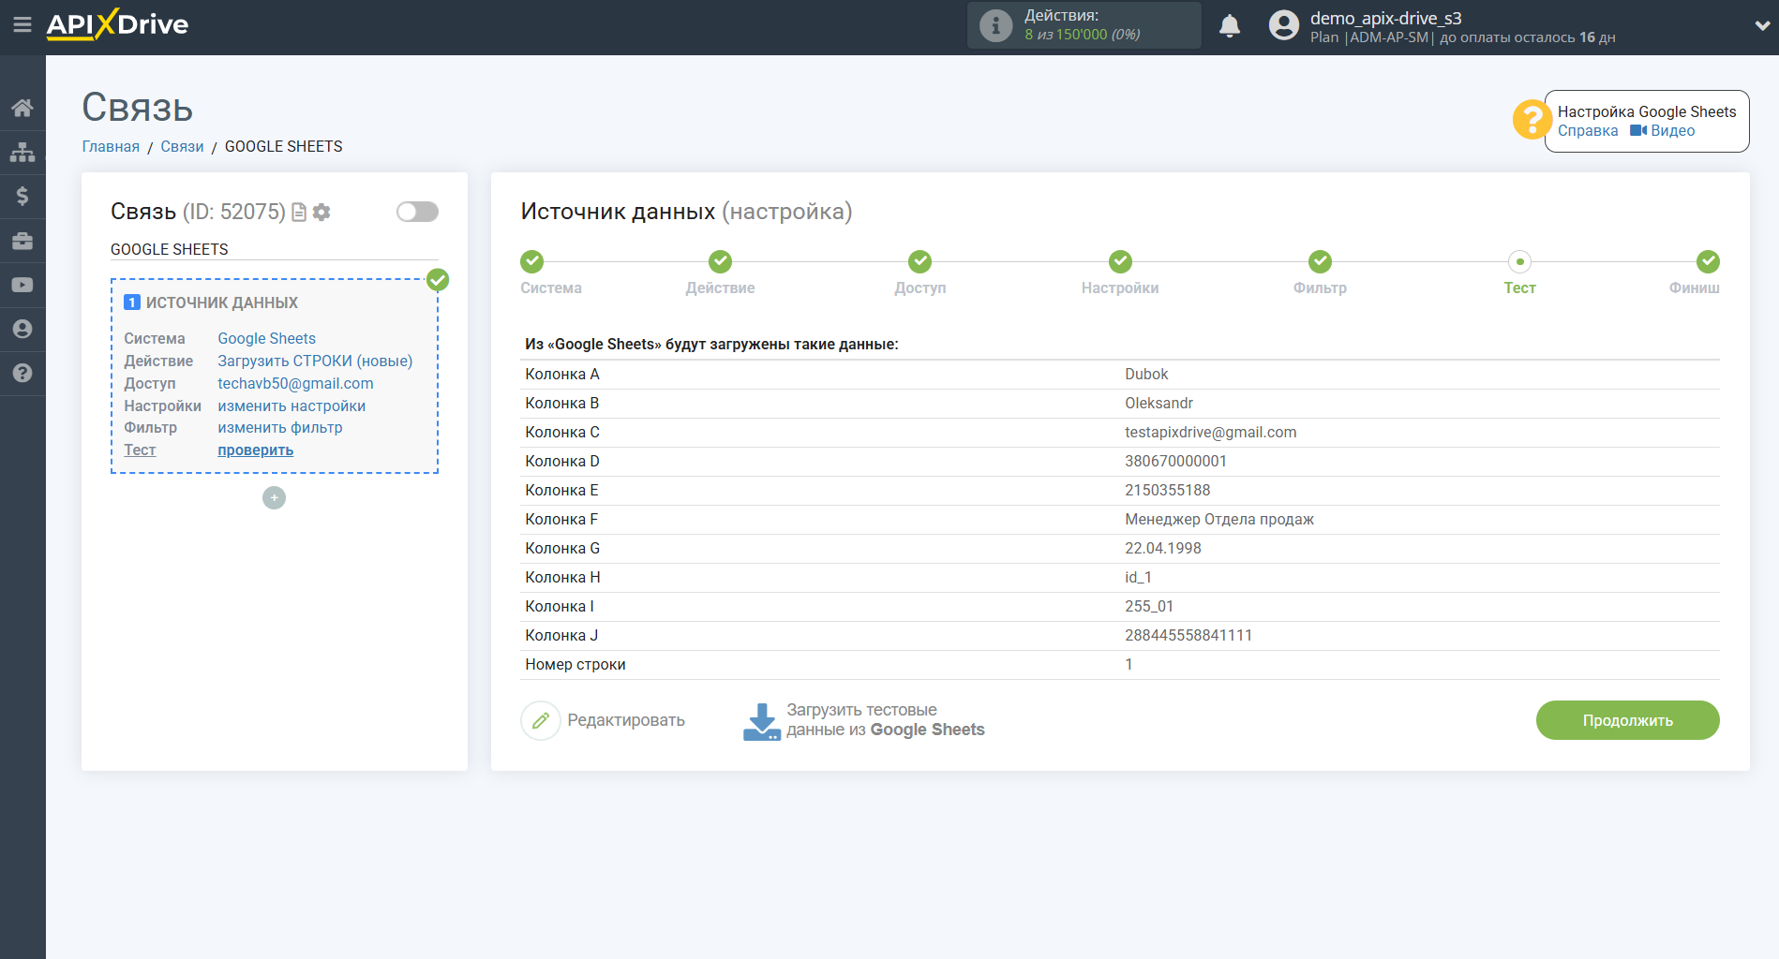Screen dimensions: 1779x959
Task: Load test data from Google Sheets
Action: 864,720
